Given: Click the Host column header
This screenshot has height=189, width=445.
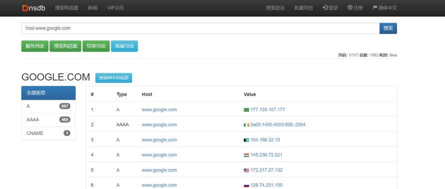Looking at the screenshot, I should (x=147, y=95).
